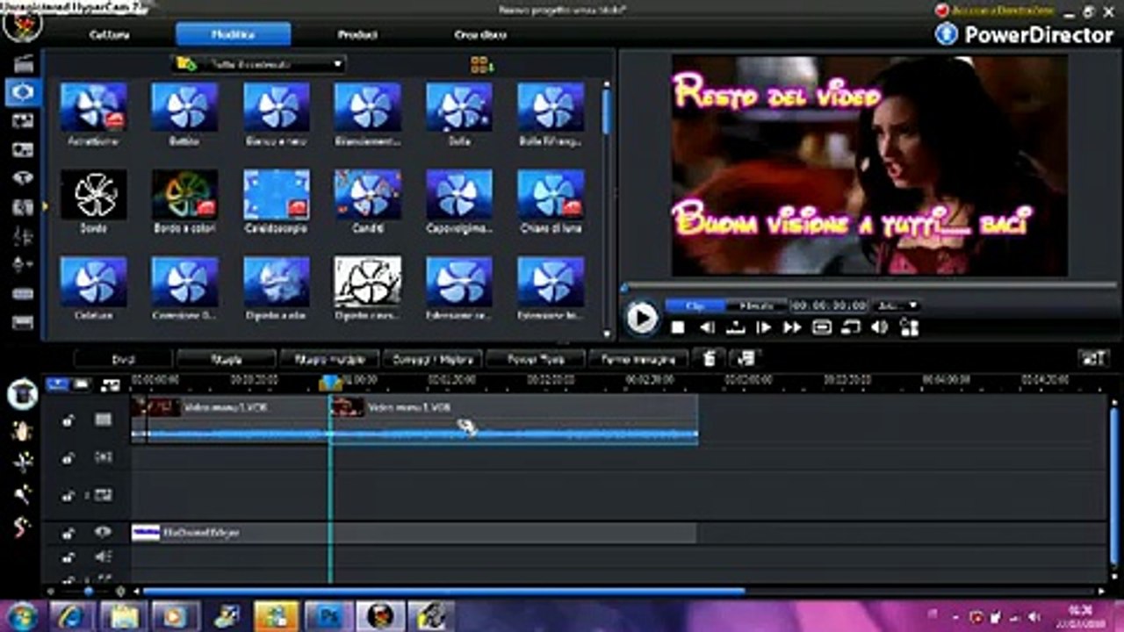This screenshot has width=1124, height=632.
Task: Click the timeline view icon at far right
Action: click(x=1093, y=358)
